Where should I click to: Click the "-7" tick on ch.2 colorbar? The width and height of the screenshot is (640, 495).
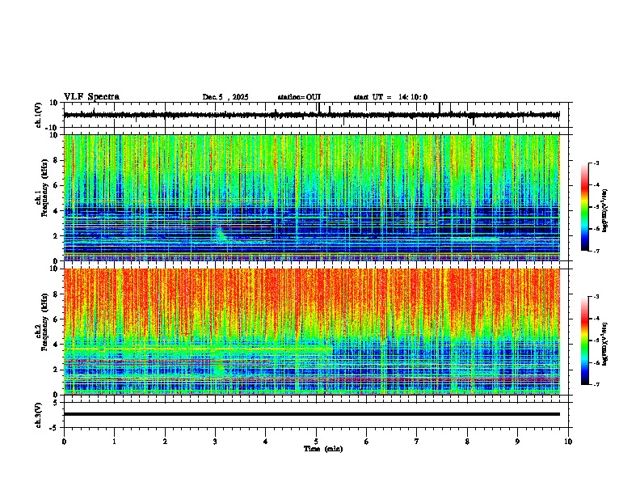coord(596,384)
